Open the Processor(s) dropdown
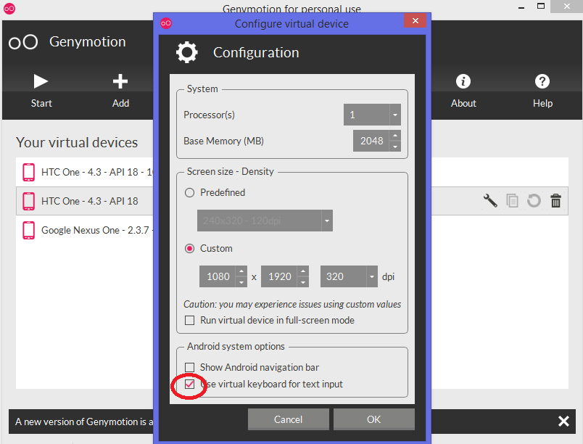 [x=395, y=115]
